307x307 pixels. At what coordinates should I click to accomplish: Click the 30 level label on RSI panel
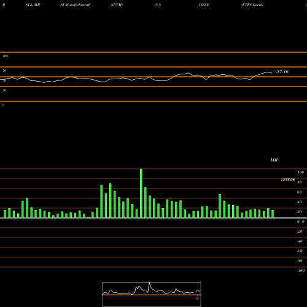4,90
